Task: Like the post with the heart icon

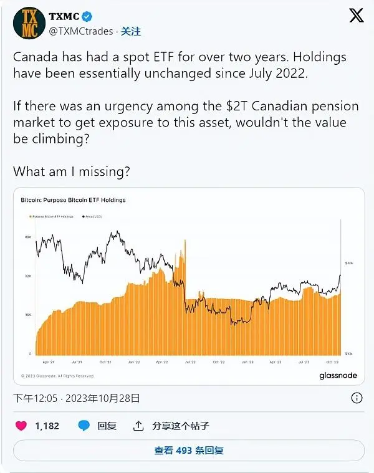Action: (21, 426)
